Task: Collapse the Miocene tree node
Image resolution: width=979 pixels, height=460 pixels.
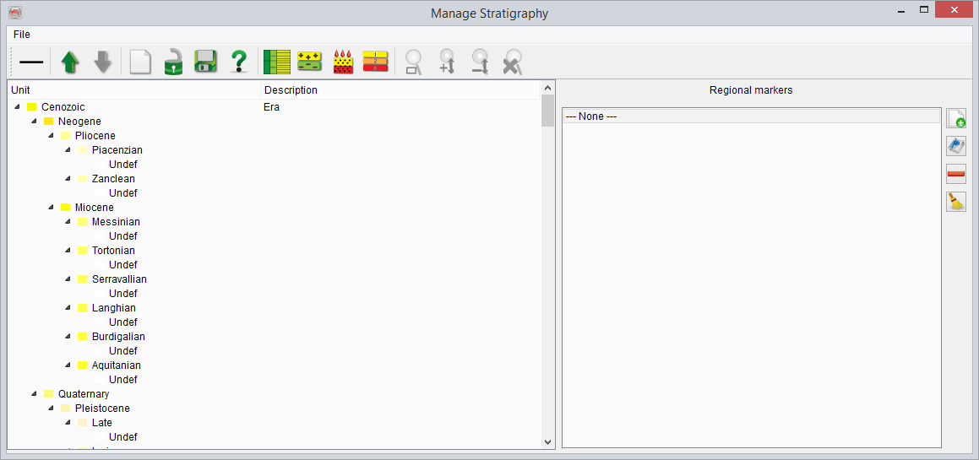Action: (x=51, y=208)
